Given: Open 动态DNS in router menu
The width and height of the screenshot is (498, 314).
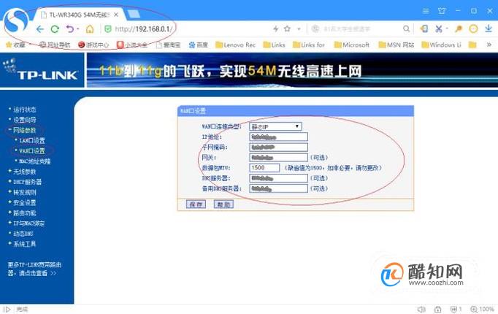Looking at the screenshot, I should pyautogui.click(x=23, y=234).
